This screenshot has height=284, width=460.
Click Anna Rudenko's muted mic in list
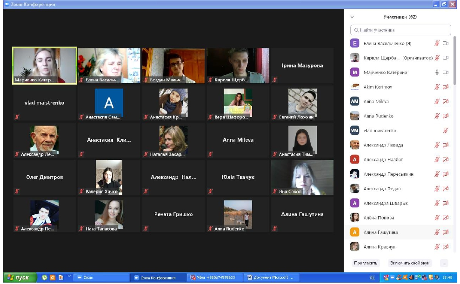tap(437, 116)
